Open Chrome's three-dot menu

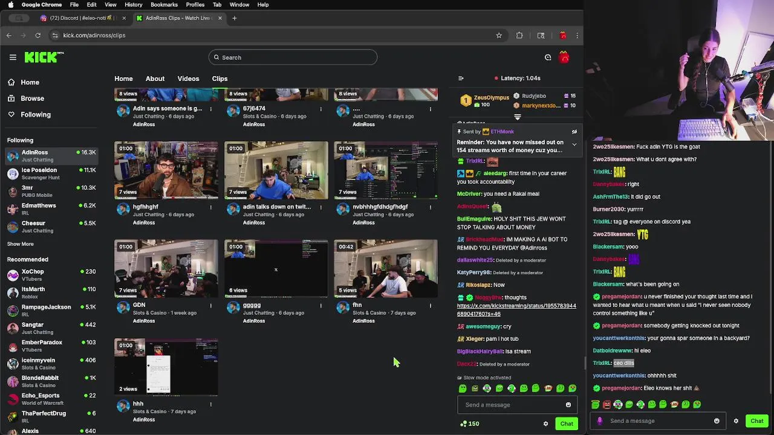[577, 35]
